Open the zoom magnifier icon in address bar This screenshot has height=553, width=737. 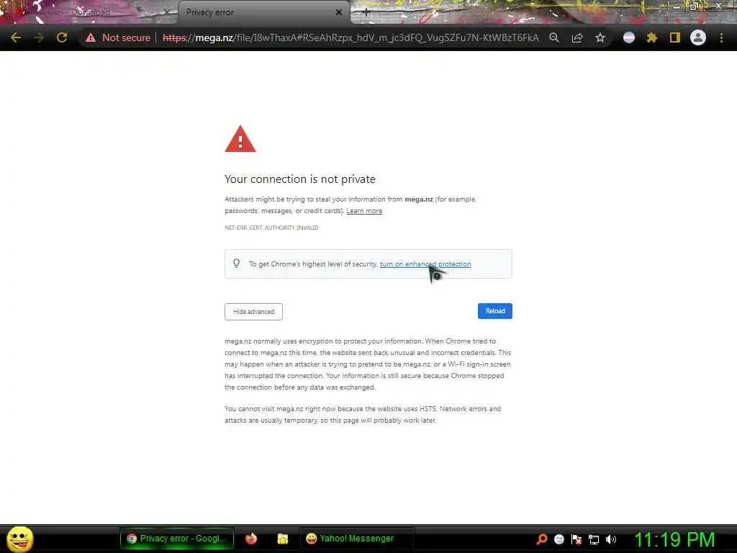[x=554, y=37]
